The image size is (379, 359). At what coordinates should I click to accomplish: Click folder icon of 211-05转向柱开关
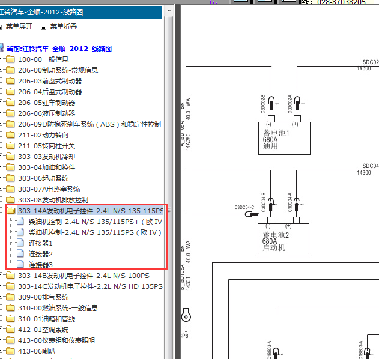tap(10, 146)
